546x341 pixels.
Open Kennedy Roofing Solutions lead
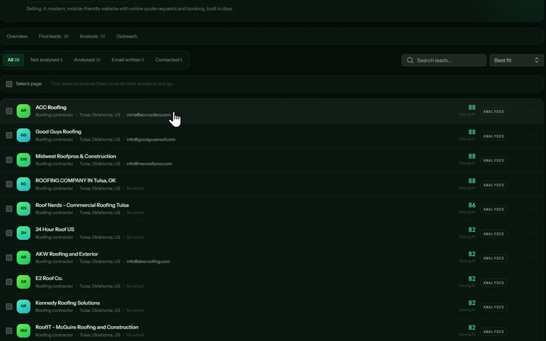tap(68, 303)
